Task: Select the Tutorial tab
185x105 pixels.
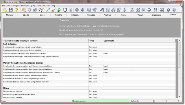Action: [173, 15]
